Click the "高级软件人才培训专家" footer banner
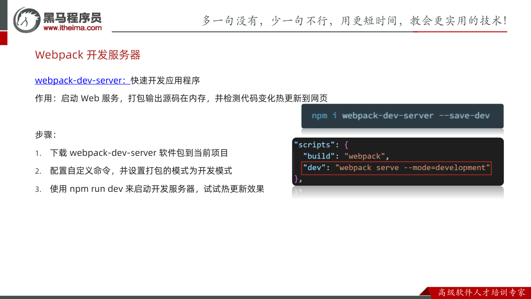531x299 pixels. pos(482,293)
